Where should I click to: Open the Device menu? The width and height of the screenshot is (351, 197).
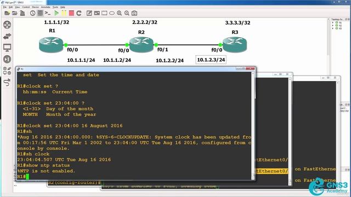tap(35, 7)
